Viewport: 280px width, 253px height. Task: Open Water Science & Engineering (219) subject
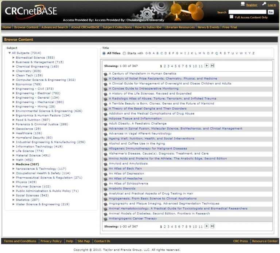click(x=43, y=204)
